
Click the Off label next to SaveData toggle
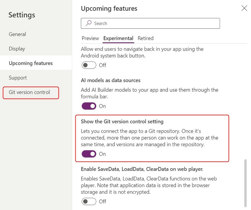point(102,201)
